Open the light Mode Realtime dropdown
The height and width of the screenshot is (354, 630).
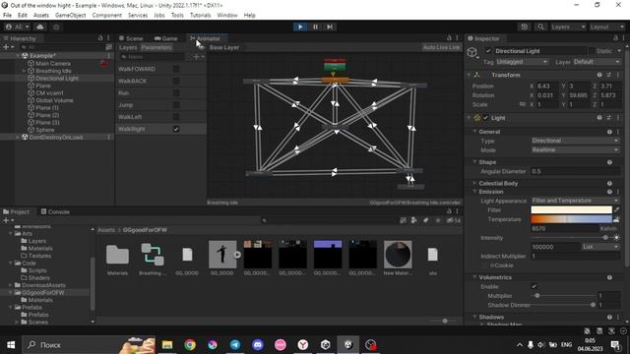(575, 150)
